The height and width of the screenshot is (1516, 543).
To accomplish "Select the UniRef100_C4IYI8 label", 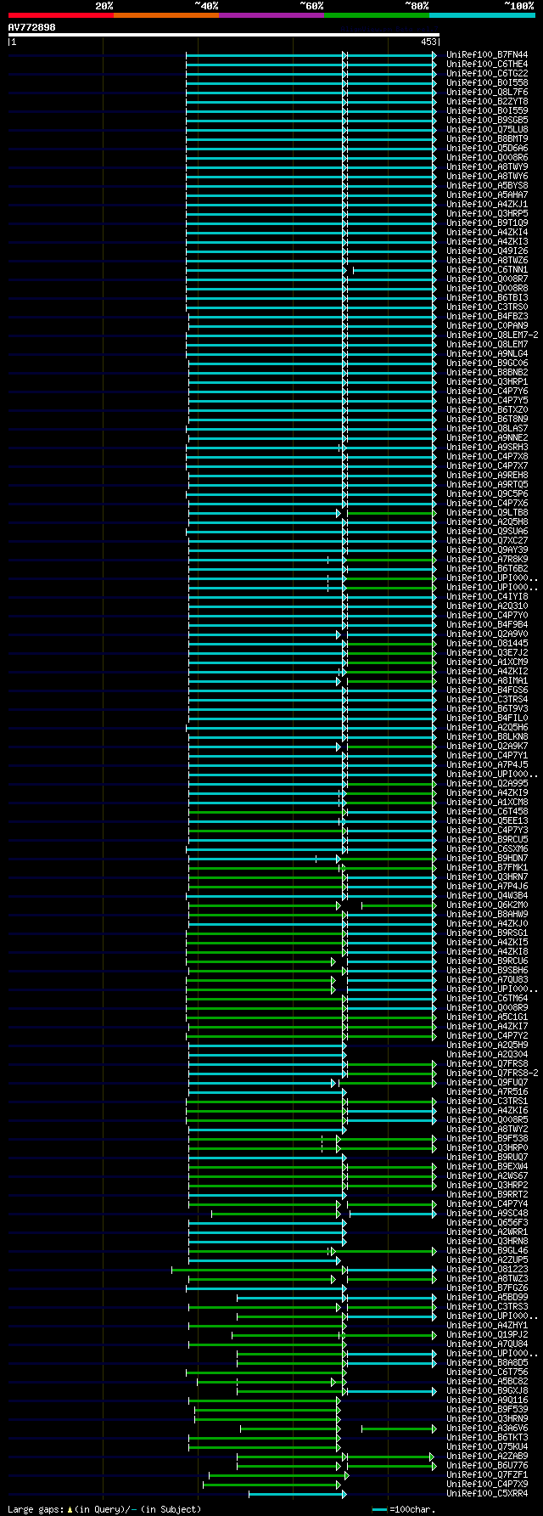I will click(487, 596).
